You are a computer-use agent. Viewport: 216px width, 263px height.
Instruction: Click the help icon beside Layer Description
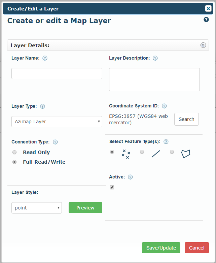155,58
